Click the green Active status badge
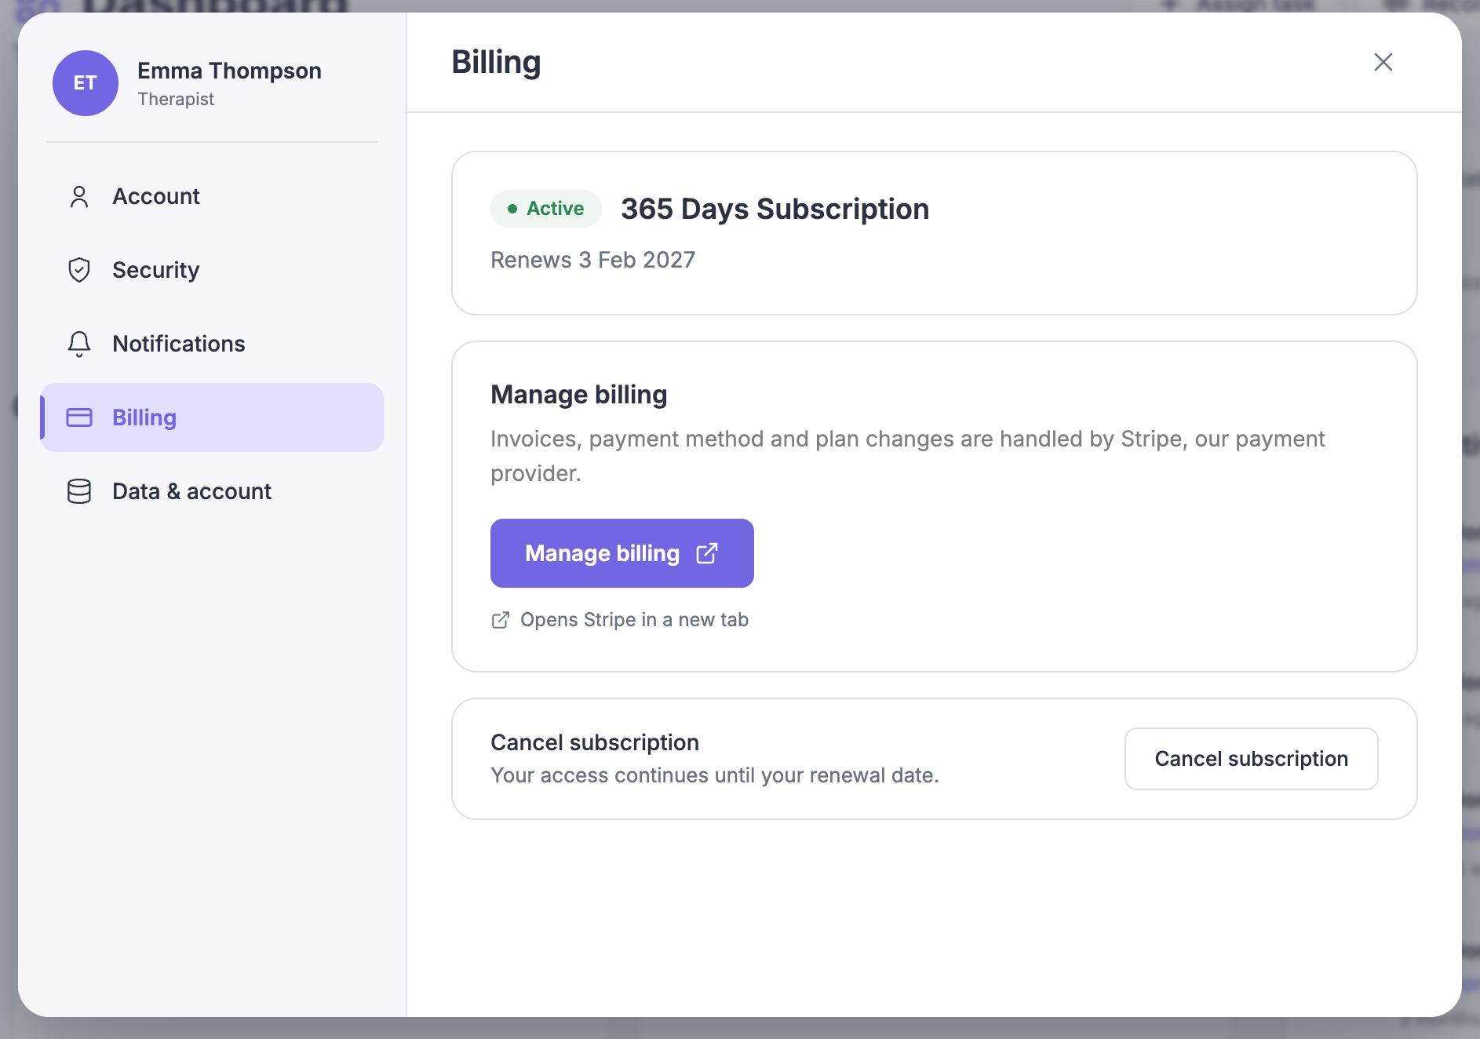Image resolution: width=1480 pixels, height=1039 pixels. pyautogui.click(x=546, y=209)
